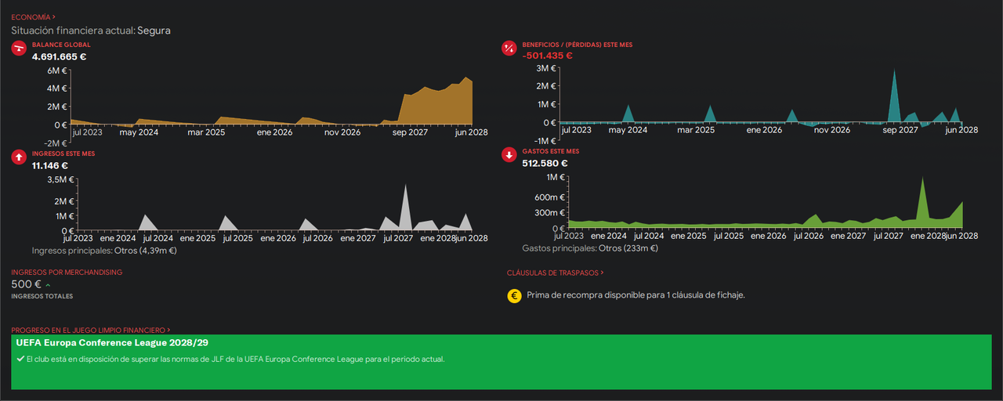Click the Ingresos este mes up-arrow icon
Viewport: 1003px width, 401px height.
point(19,157)
